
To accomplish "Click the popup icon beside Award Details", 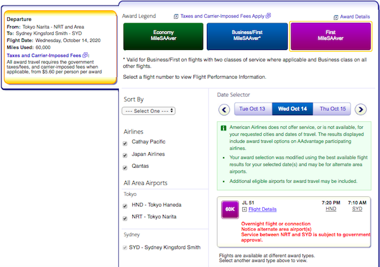I will [337, 17].
